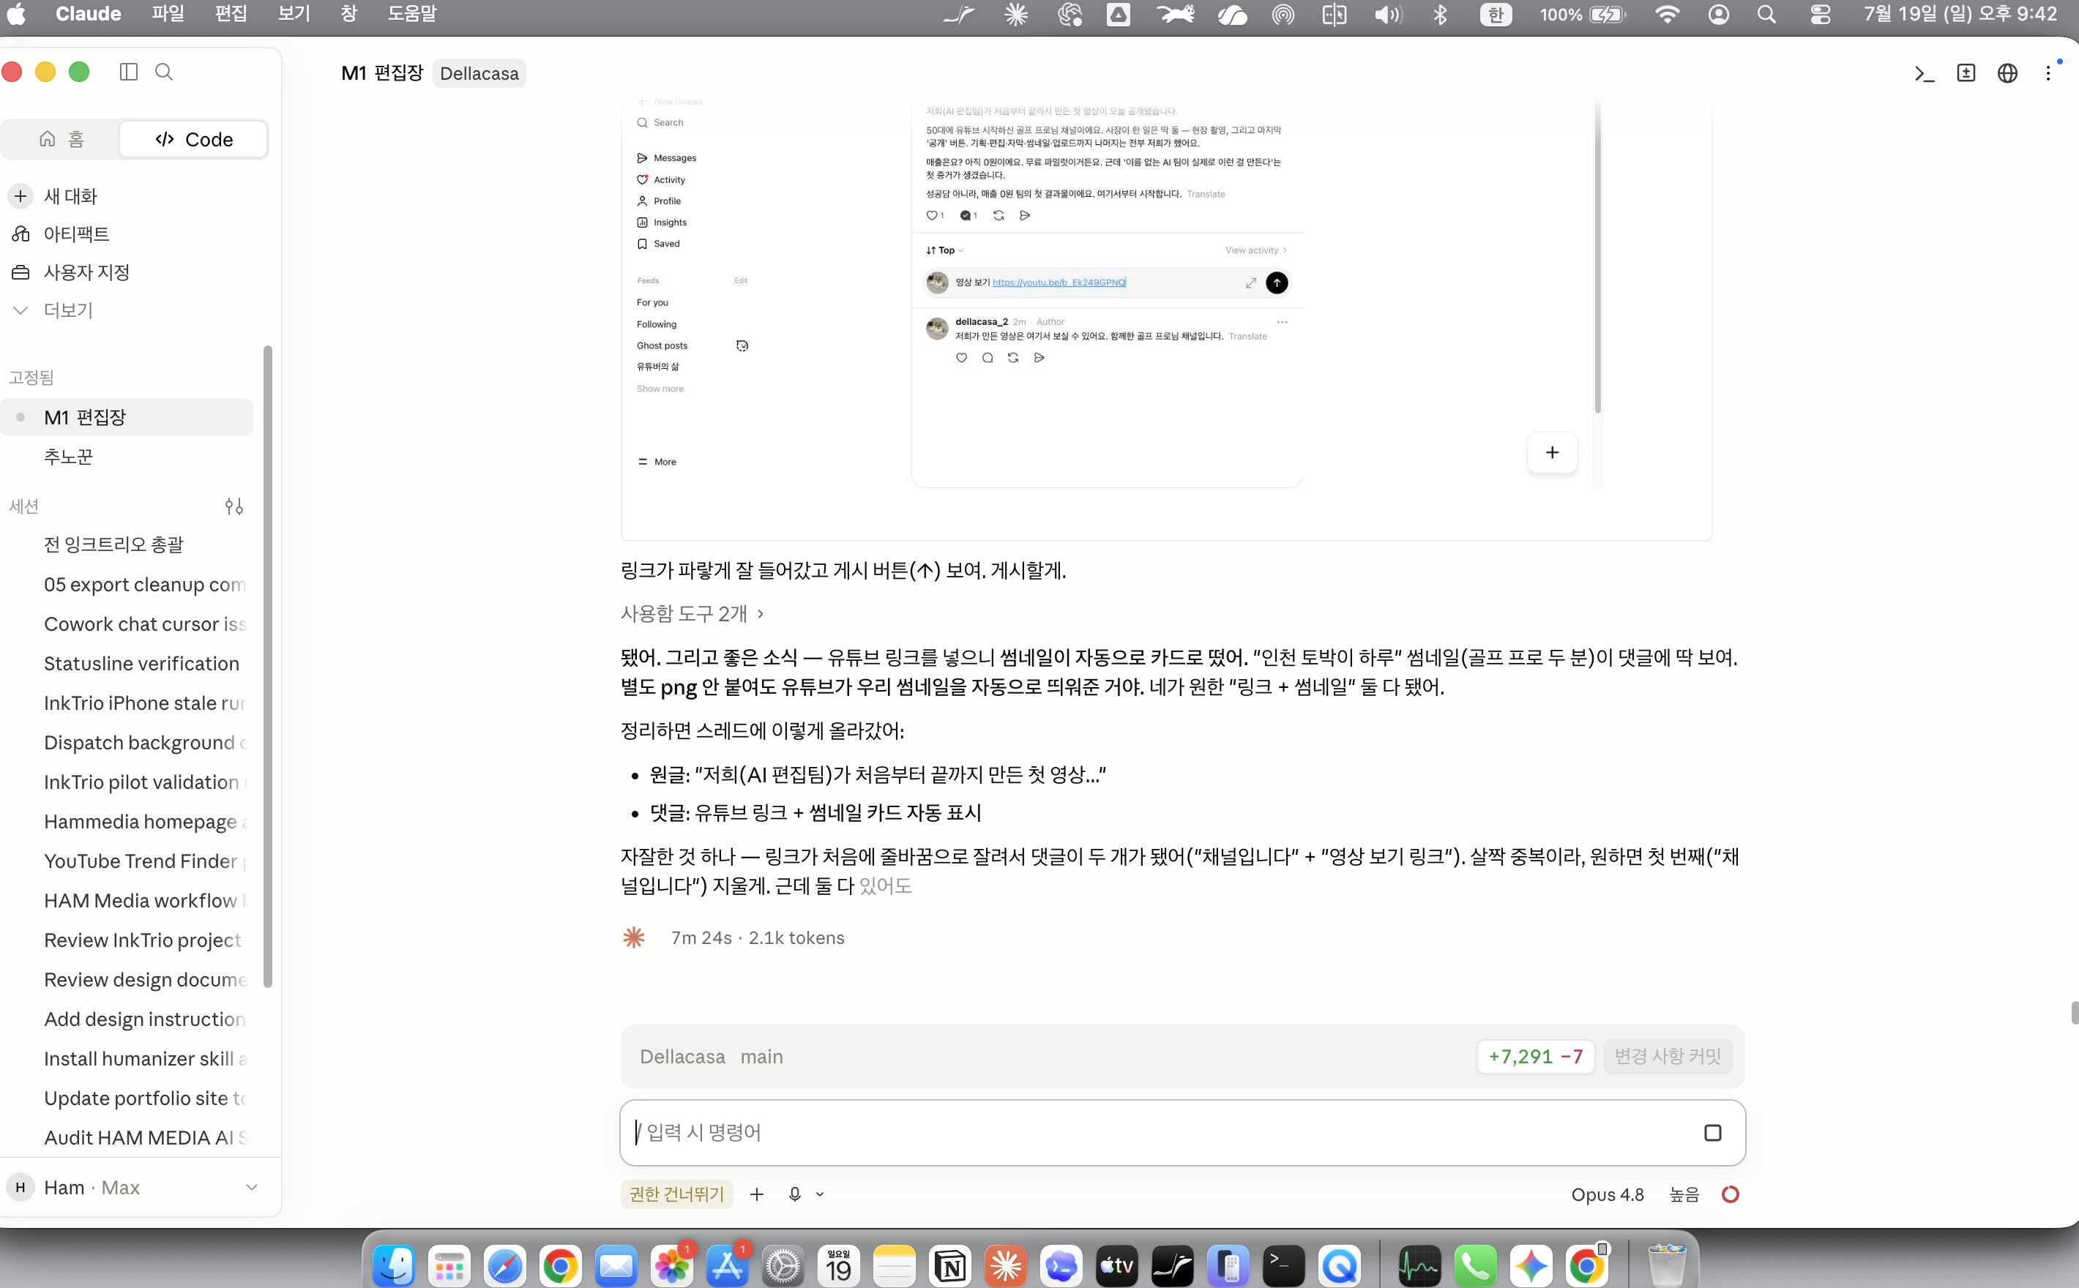Image resolution: width=2079 pixels, height=1288 pixels.
Task: Open the 'Statusline verification' session
Action: 141,664
